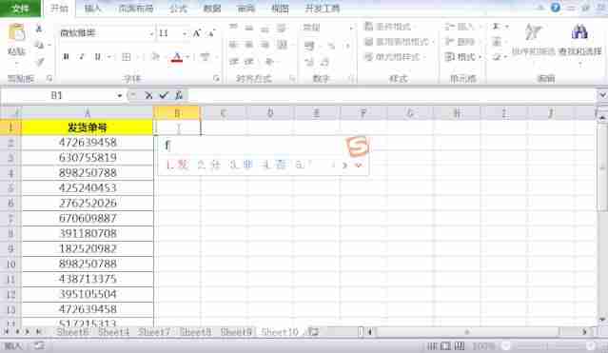Open the font color dropdown arrow

coord(188,57)
